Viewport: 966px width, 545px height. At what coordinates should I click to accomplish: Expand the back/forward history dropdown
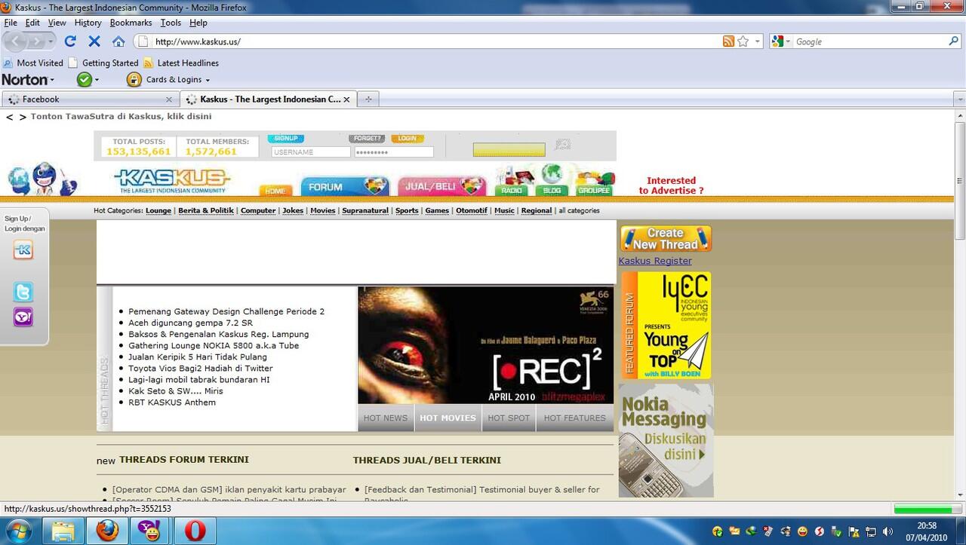tap(51, 42)
